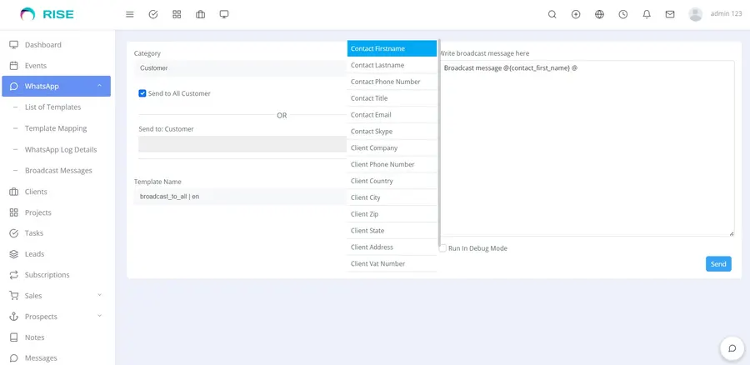Select Client Address suggestion
The image size is (750, 365).
[392, 247]
